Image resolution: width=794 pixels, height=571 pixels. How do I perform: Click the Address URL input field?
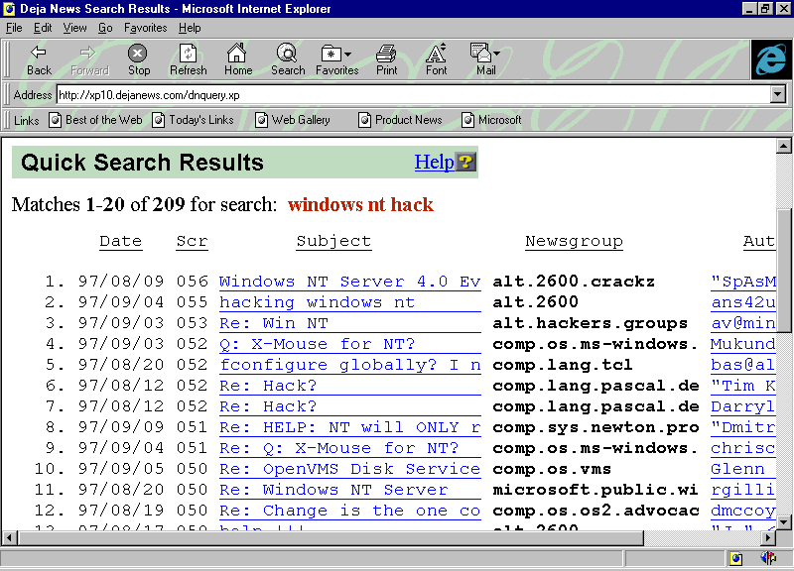(412, 95)
